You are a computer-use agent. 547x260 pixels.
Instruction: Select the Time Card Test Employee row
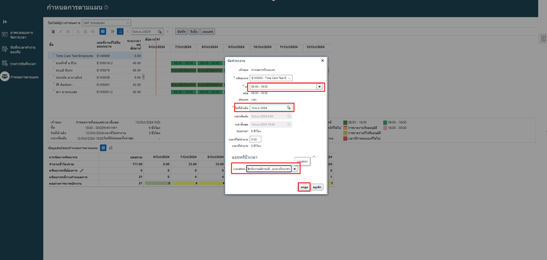coord(74,56)
